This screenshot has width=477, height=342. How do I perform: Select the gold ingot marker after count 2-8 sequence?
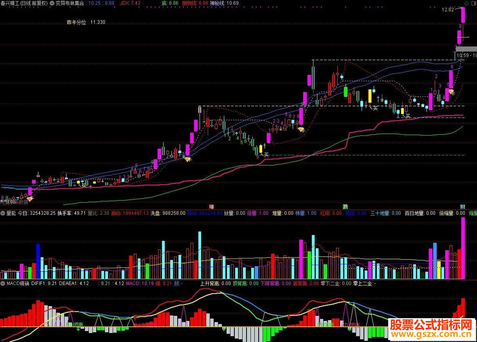click(x=301, y=130)
